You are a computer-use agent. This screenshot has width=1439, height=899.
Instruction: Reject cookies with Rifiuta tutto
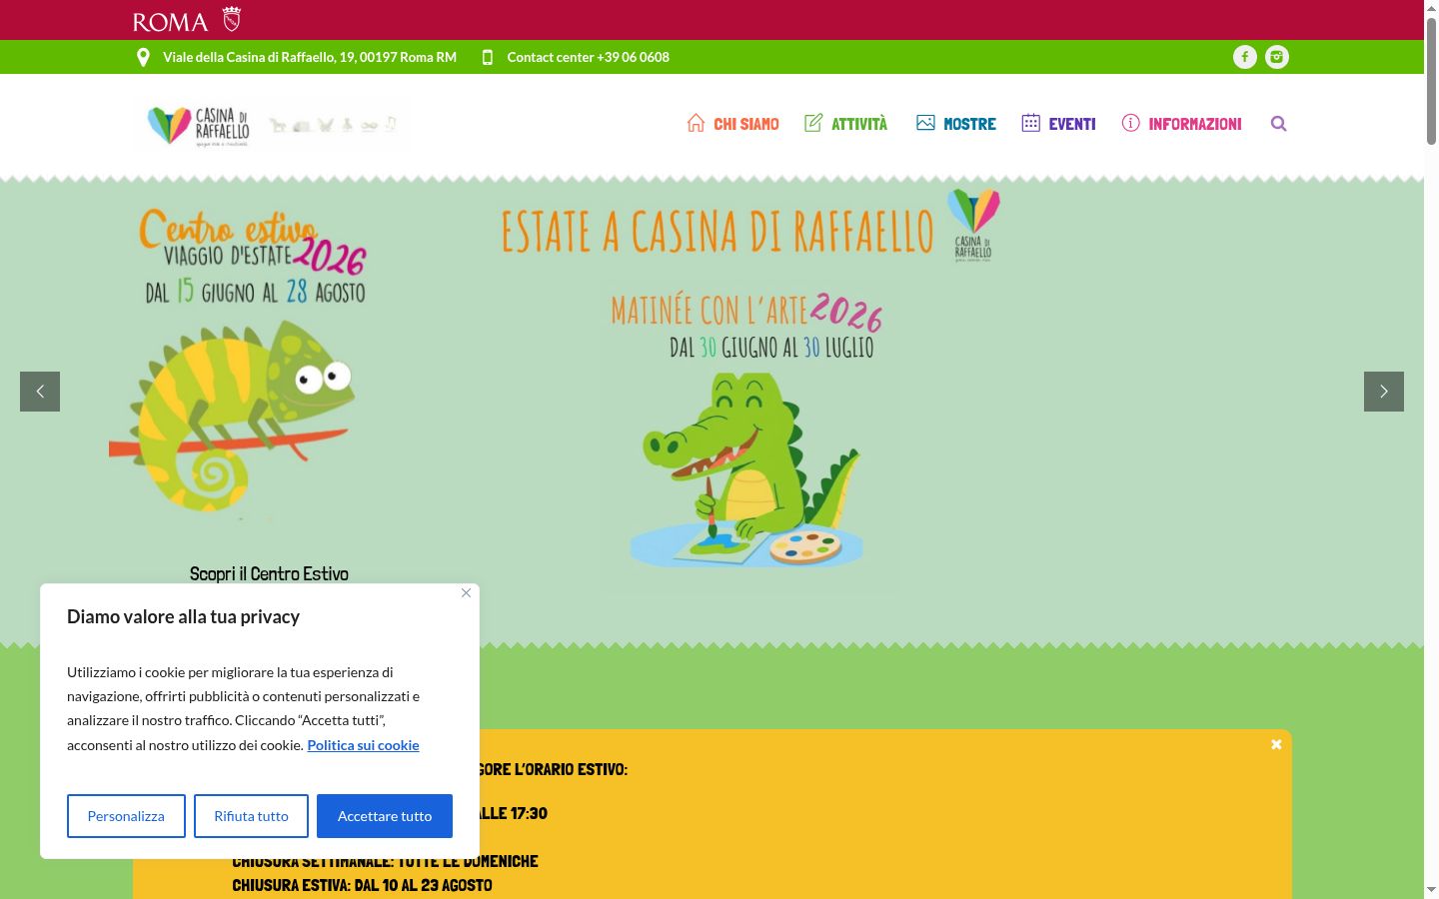[251, 816]
